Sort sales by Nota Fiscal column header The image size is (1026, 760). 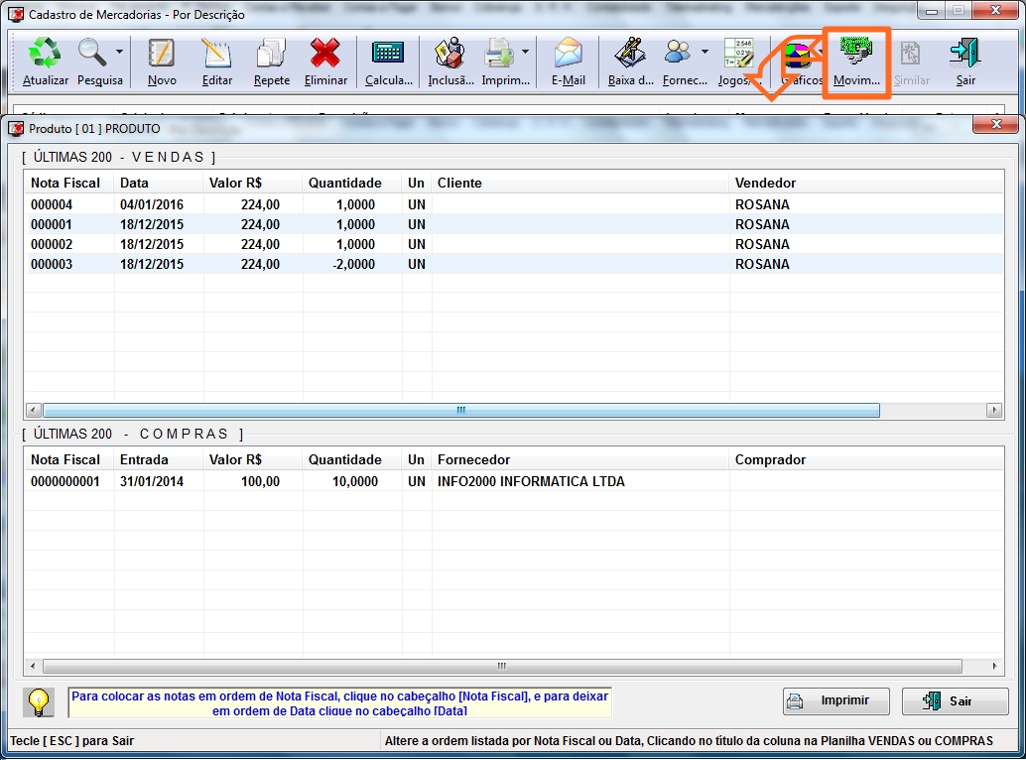point(65,183)
